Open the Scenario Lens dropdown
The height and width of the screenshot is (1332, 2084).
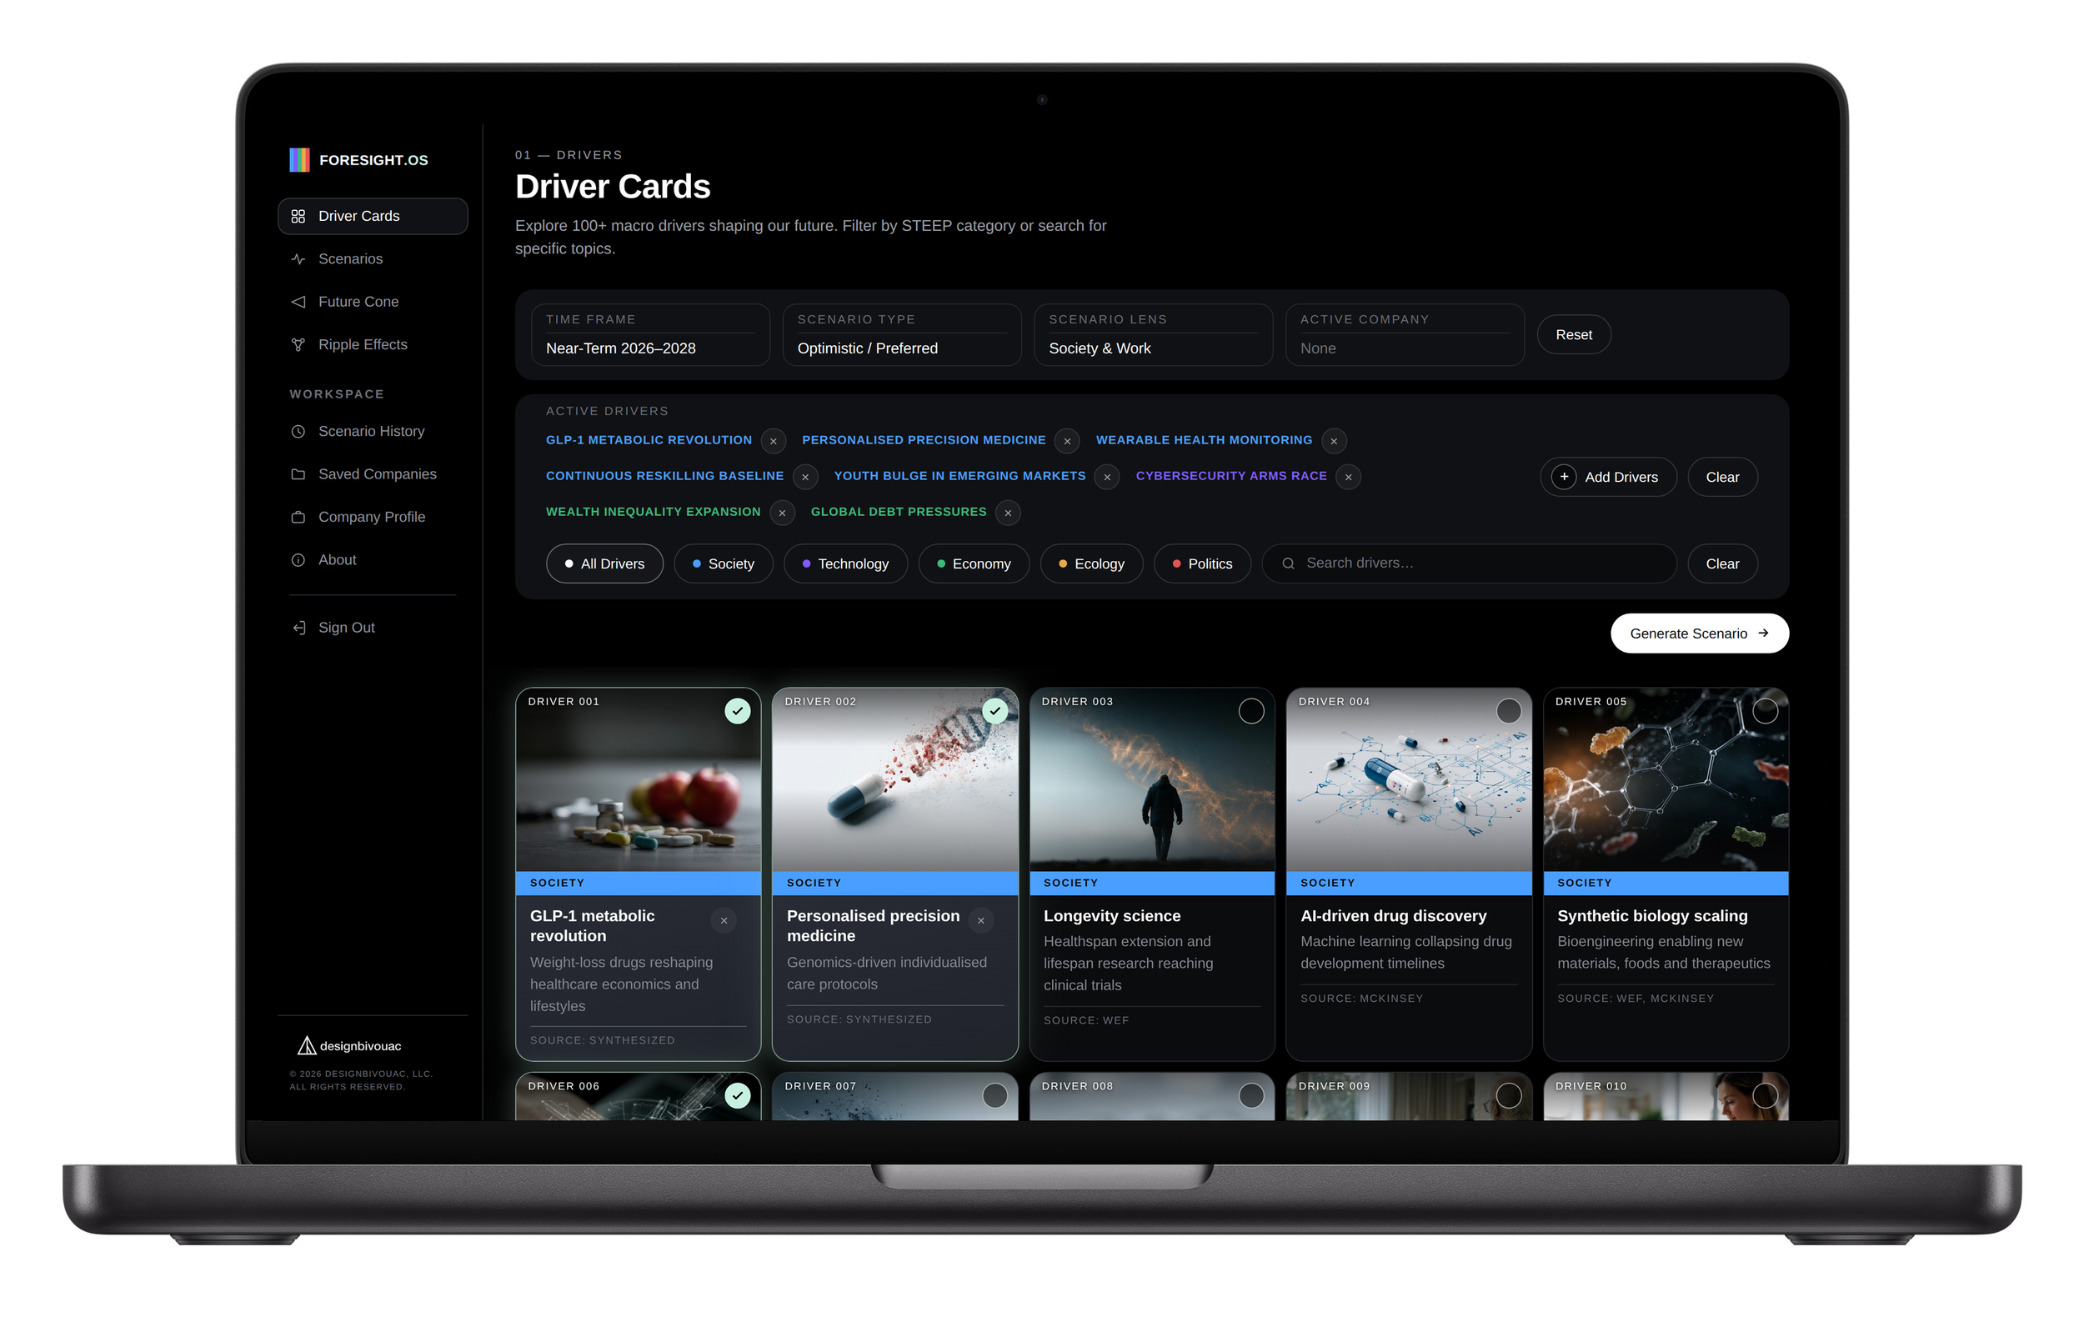point(1153,335)
